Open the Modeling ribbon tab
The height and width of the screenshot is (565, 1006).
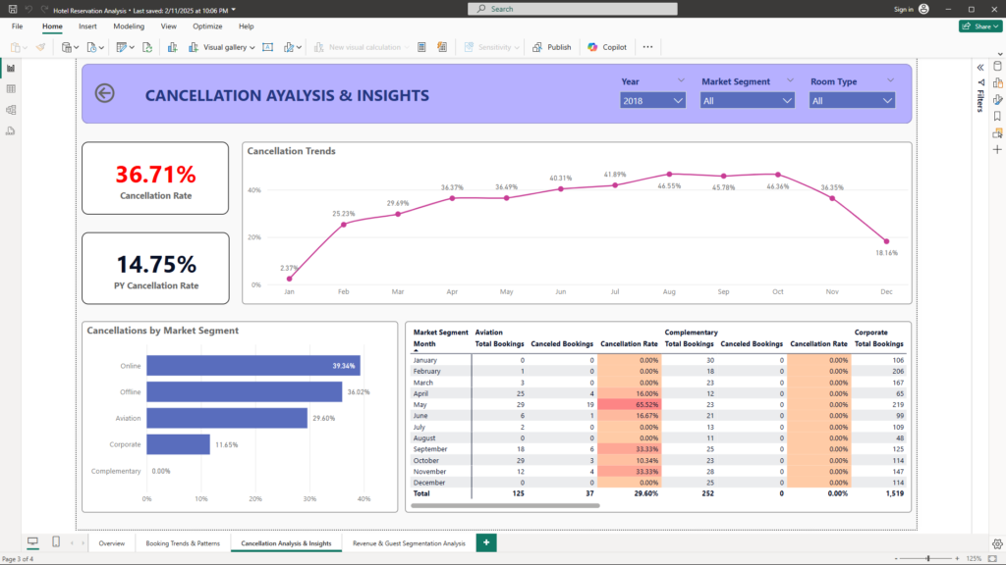(129, 26)
